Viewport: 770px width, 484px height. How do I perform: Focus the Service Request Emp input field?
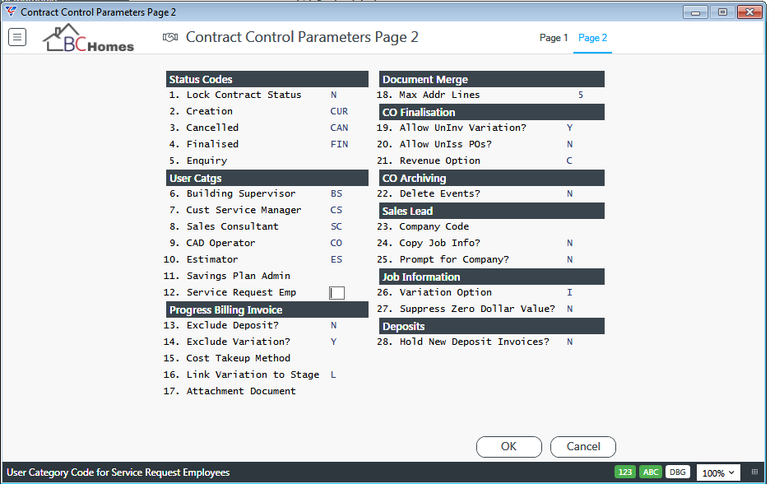[337, 293]
